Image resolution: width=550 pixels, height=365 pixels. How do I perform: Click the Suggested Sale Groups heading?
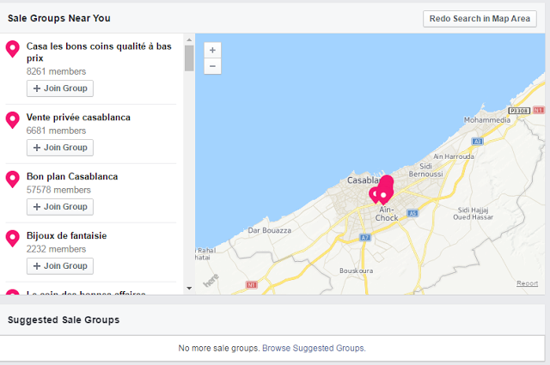[x=64, y=319]
